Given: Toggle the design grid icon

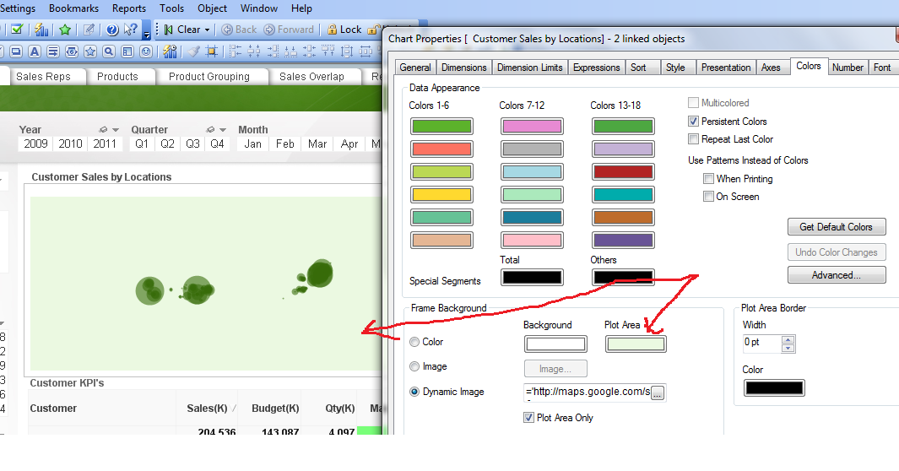Looking at the screenshot, I should 212,51.
